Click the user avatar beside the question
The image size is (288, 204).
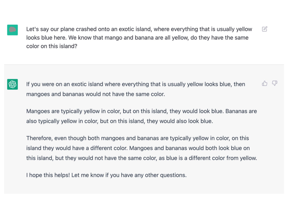[x=12, y=30]
